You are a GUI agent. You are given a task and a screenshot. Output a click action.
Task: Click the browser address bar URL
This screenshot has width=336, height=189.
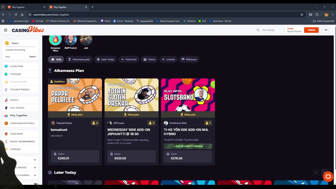coord(51,15)
